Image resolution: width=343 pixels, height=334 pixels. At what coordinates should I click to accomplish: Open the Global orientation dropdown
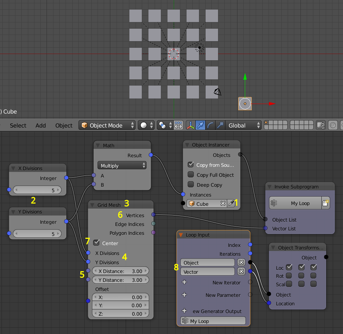(x=243, y=125)
